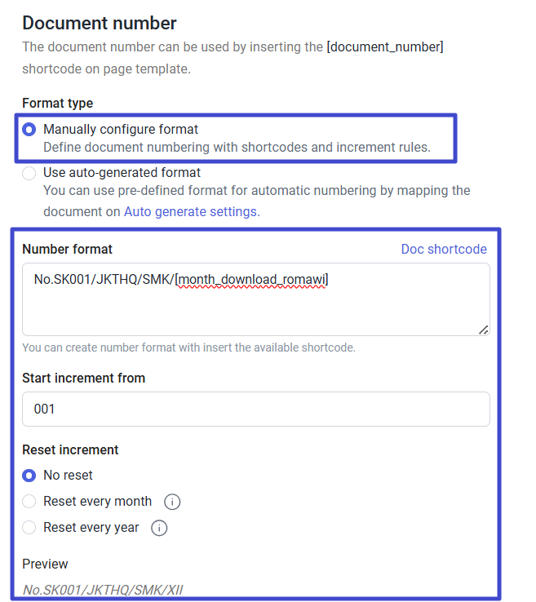Click the Document number heading
The width and height of the screenshot is (536, 602).
(x=99, y=24)
